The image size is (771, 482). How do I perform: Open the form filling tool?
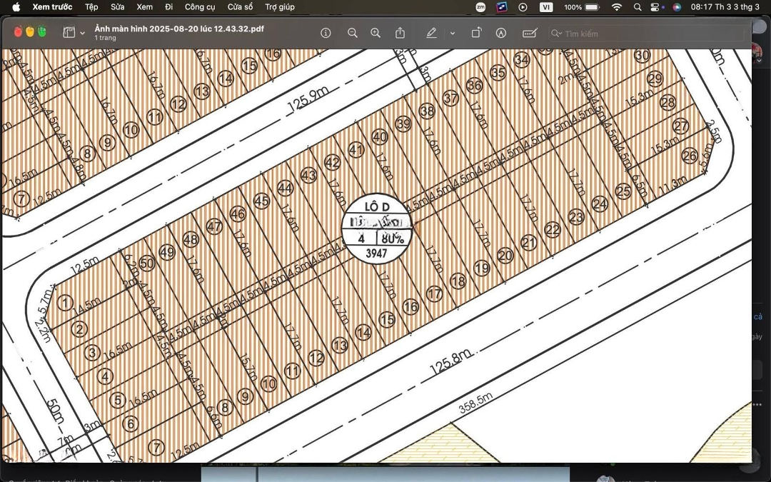click(x=530, y=33)
